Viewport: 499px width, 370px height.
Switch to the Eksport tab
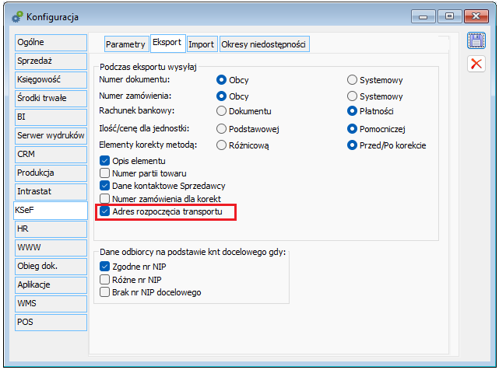[167, 43]
